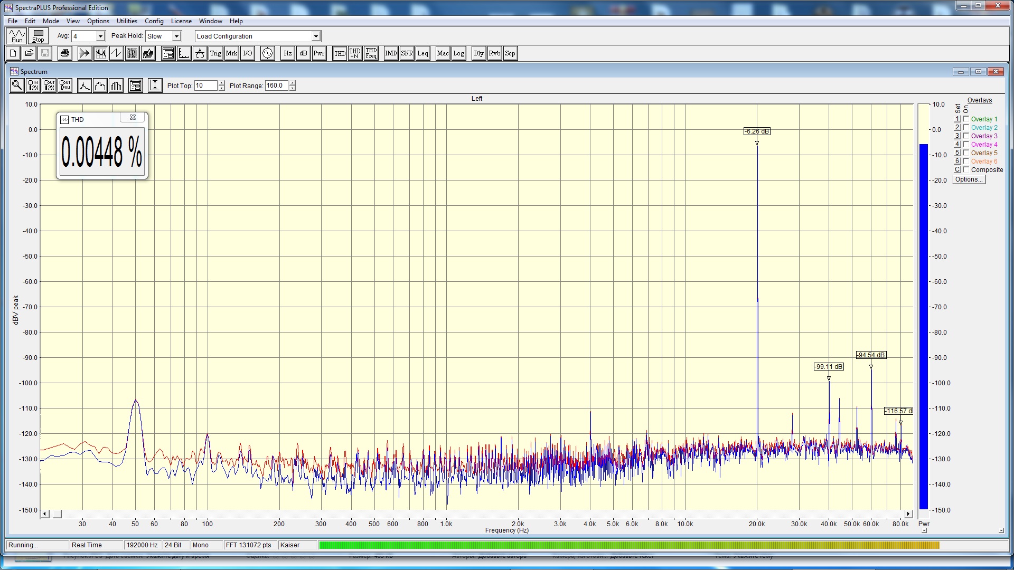The image size is (1014, 570).
Task: Select the bar graph spectrum display icon
Action: (x=116, y=85)
